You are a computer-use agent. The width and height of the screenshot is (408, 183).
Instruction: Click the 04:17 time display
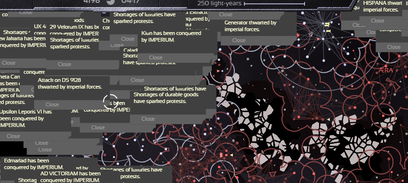[130, 1]
